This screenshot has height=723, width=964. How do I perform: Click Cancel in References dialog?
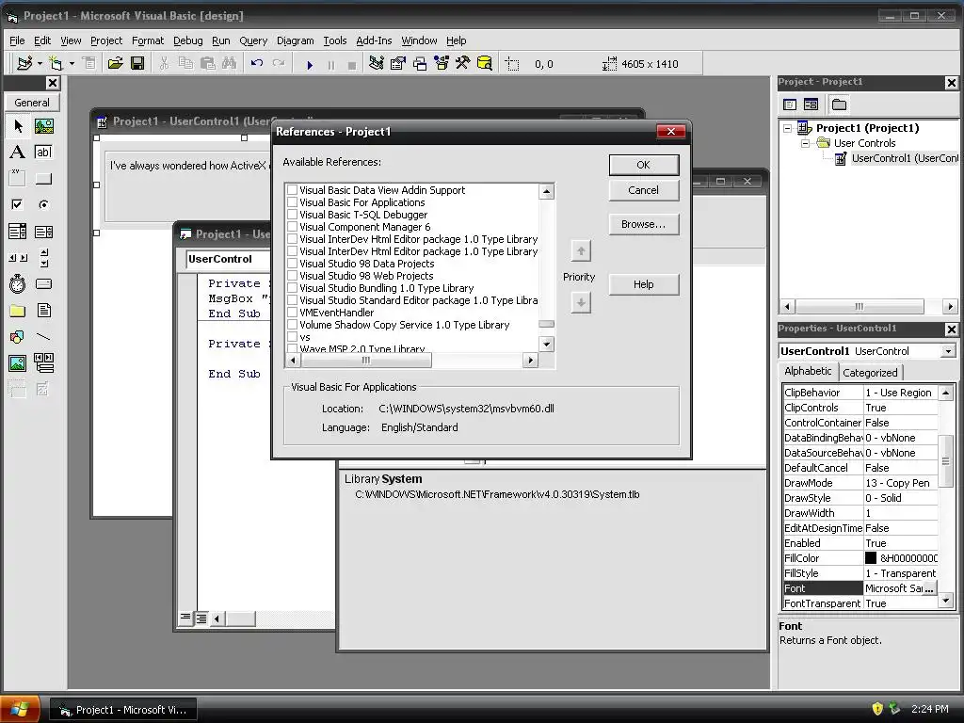click(x=644, y=190)
